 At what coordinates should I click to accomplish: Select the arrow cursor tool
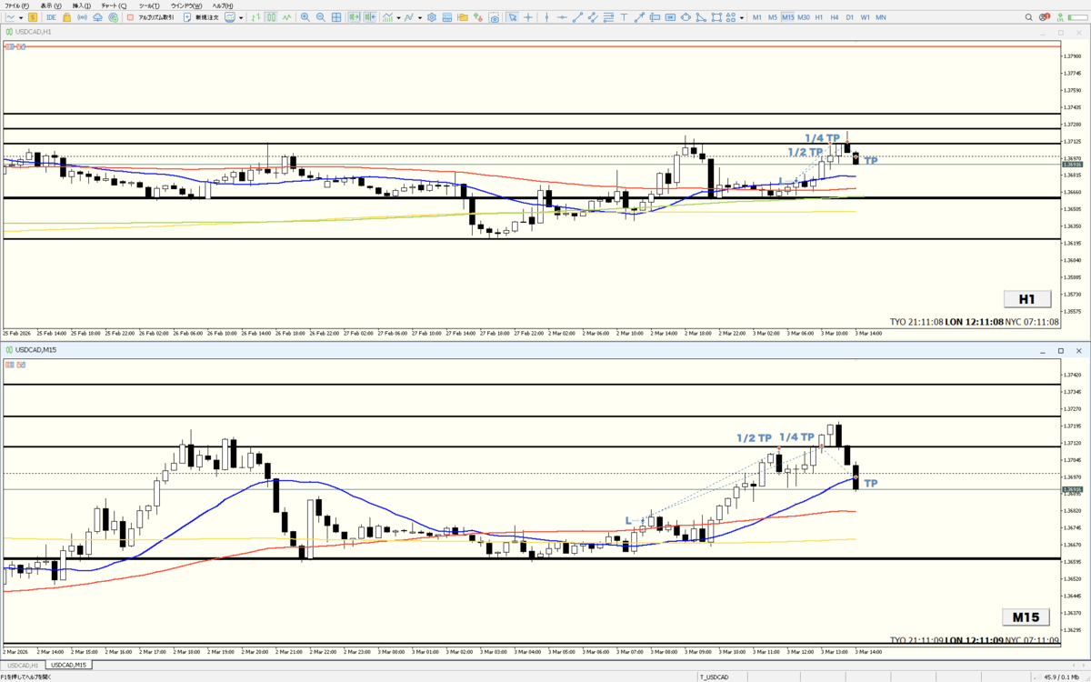(x=513, y=17)
